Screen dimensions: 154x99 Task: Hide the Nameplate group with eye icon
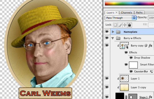(107, 32)
